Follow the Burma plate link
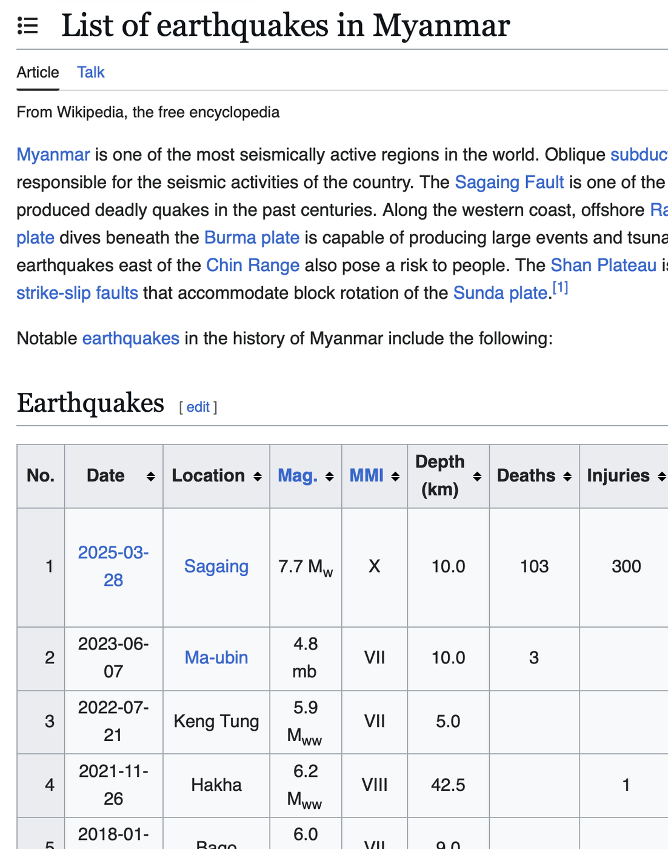This screenshot has width=668, height=849. pos(252,238)
